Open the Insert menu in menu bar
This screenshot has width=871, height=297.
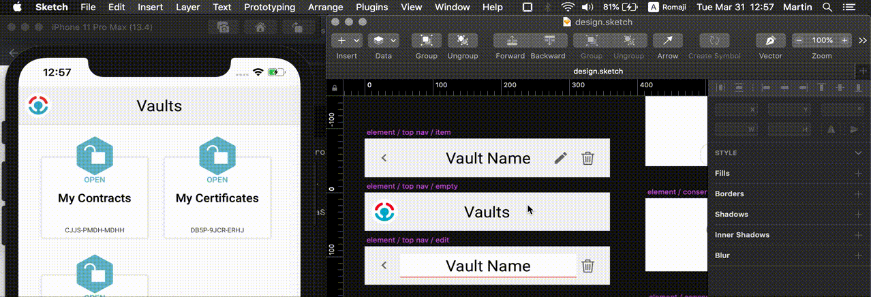pyautogui.click(x=150, y=7)
